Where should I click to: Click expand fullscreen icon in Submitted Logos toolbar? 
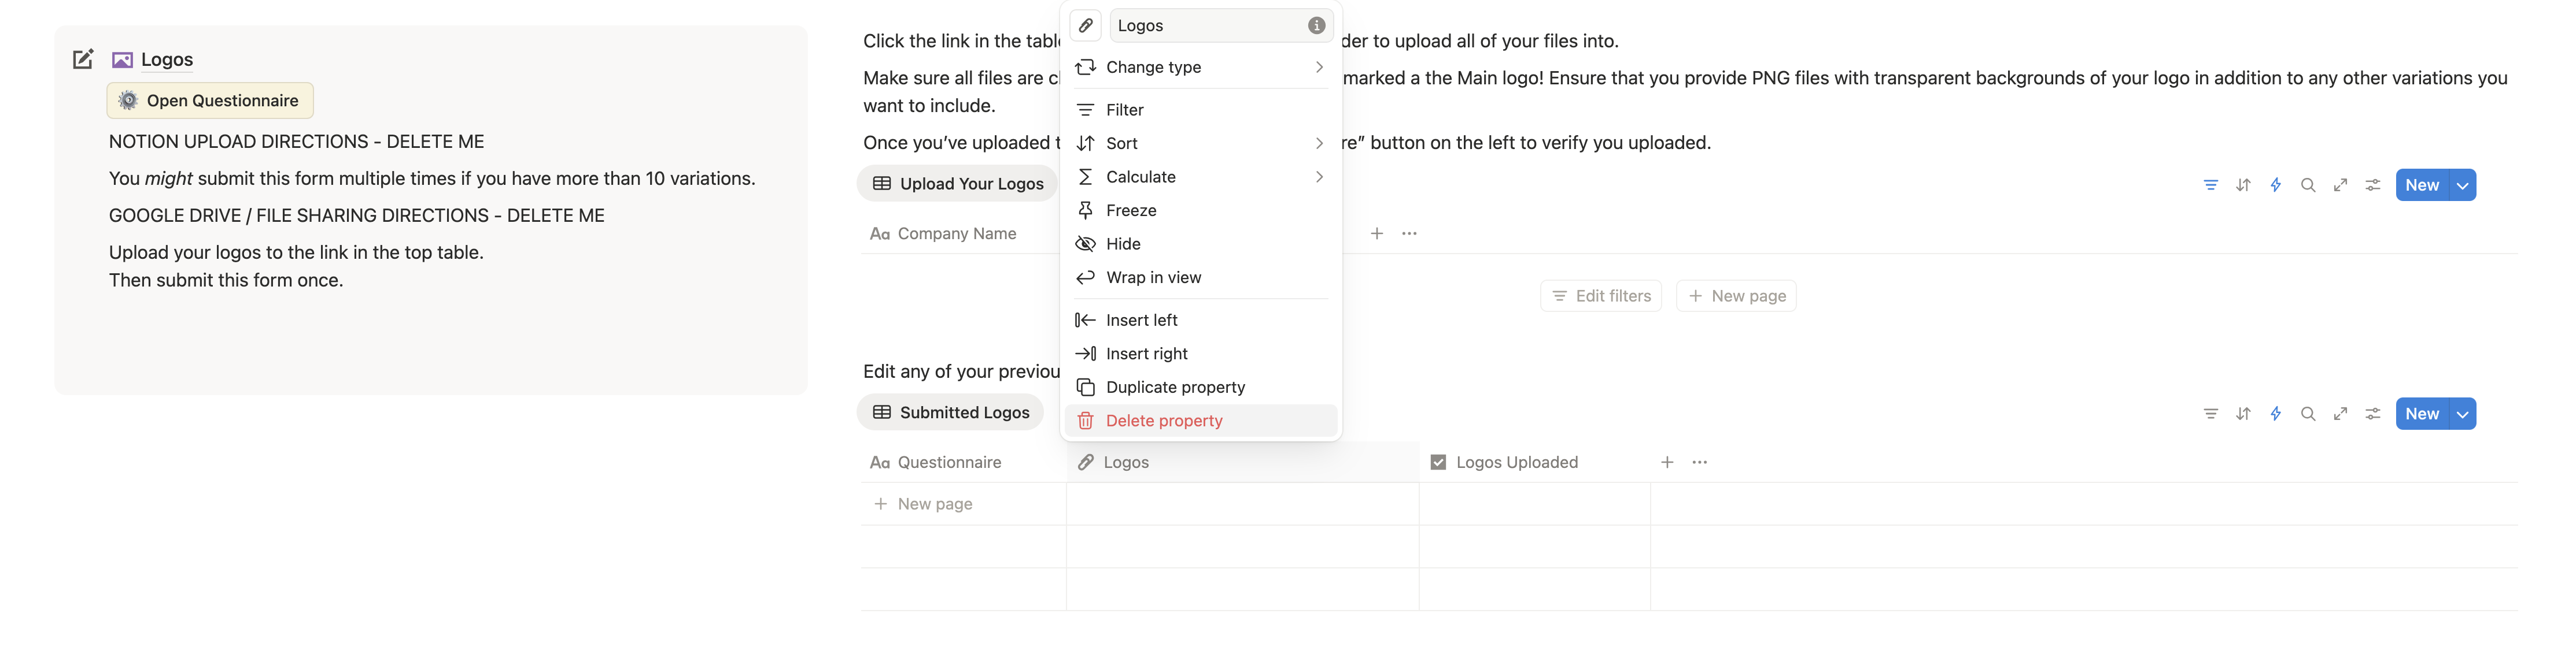(x=2340, y=414)
